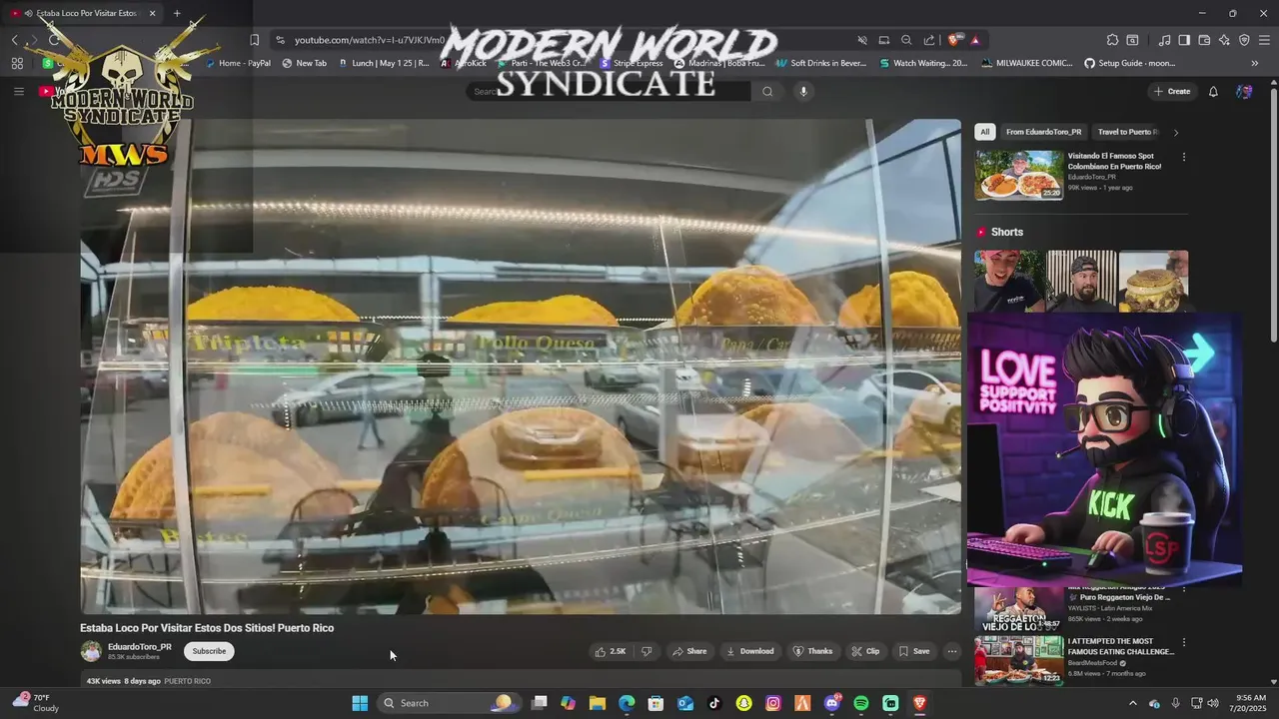The width and height of the screenshot is (1279, 719).
Task: Open MILWAUKEE COMIC bookmark
Action: point(1027,63)
